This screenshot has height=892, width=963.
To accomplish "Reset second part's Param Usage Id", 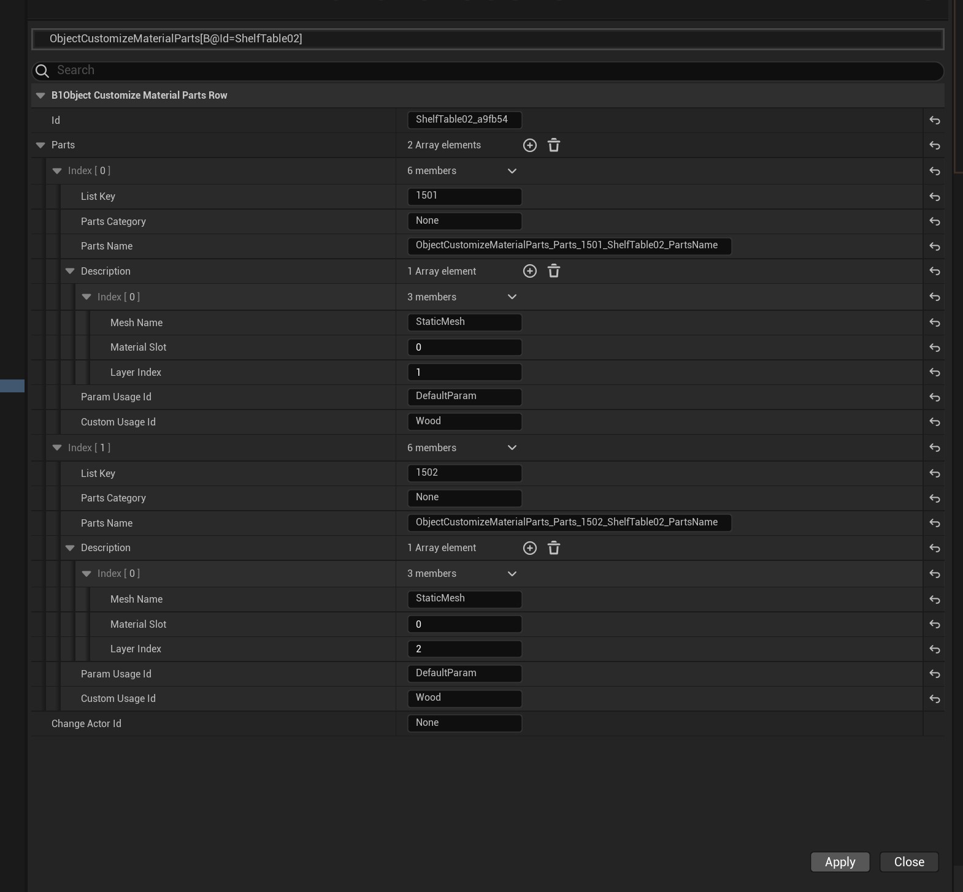I will 935,674.
